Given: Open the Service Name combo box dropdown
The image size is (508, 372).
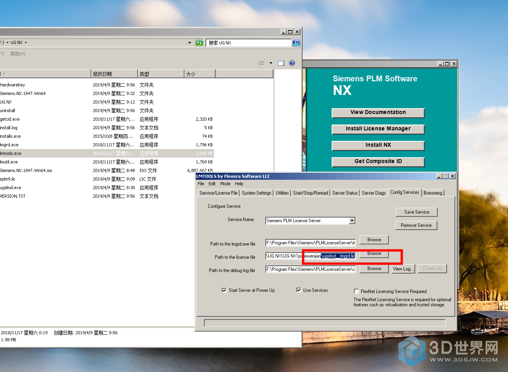Looking at the screenshot, I should (x=352, y=221).
